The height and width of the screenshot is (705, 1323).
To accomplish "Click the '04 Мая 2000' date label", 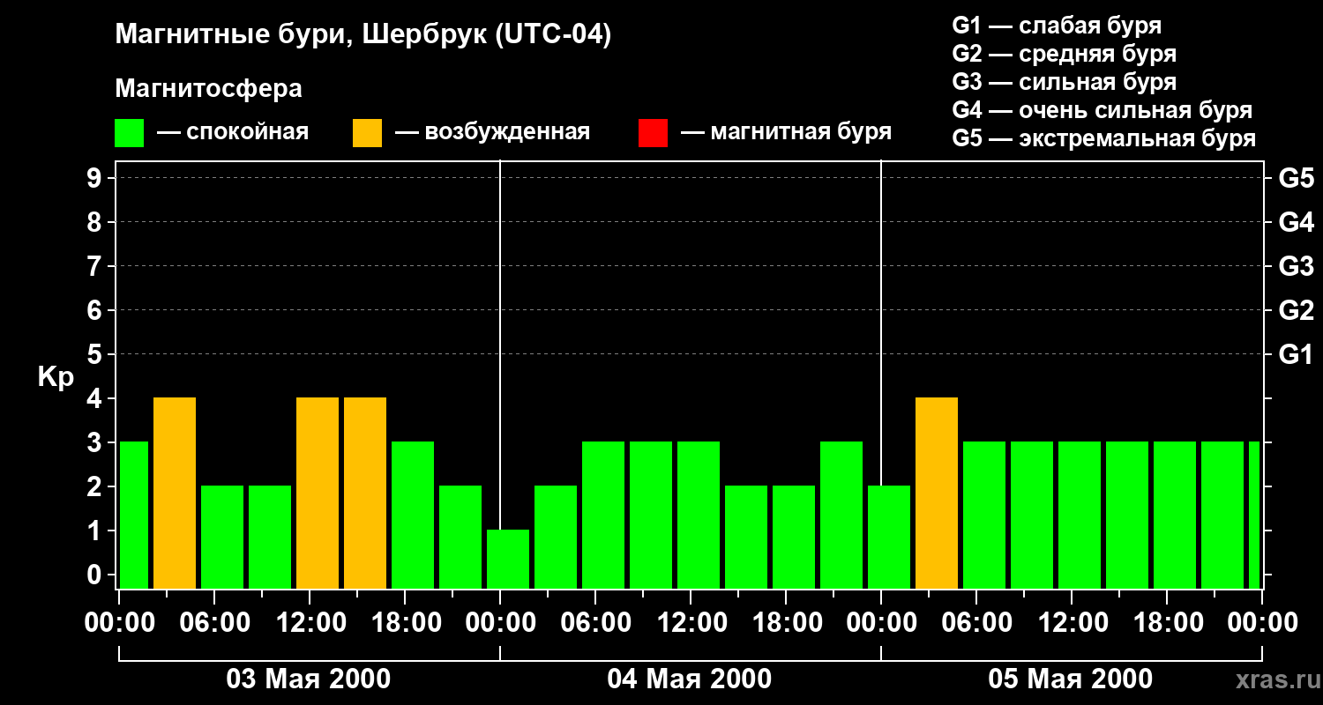I will 690,679.
